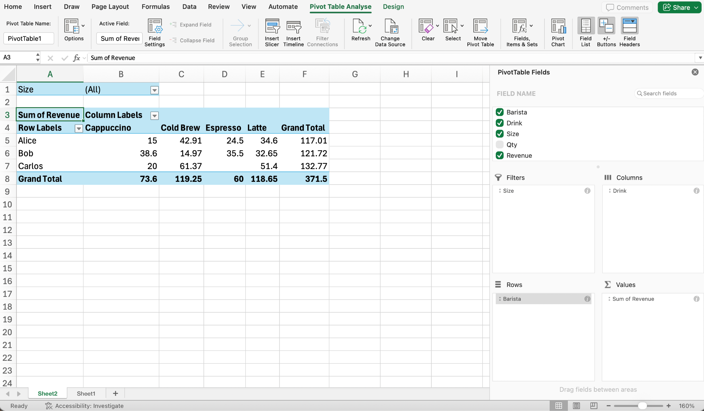
Task: Confirm formula bar entry checkmark
Action: 64,58
